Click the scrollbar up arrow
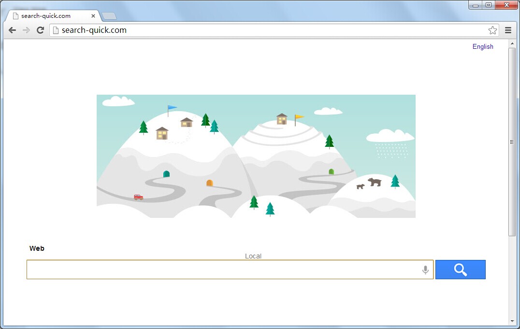The image size is (520, 329). pyautogui.click(x=512, y=43)
